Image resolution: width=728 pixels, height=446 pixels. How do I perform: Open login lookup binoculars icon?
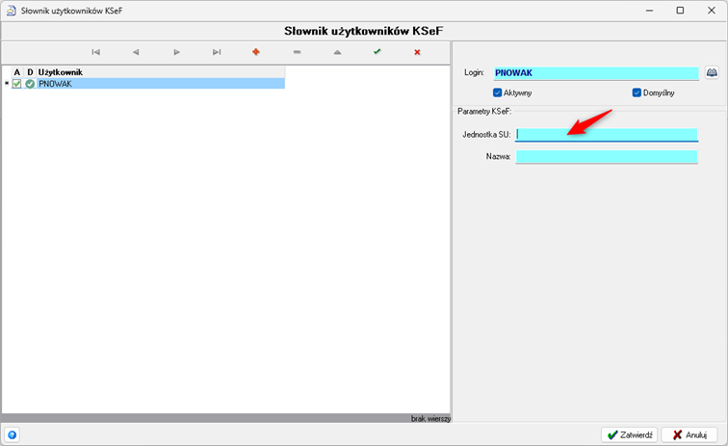pyautogui.click(x=713, y=73)
